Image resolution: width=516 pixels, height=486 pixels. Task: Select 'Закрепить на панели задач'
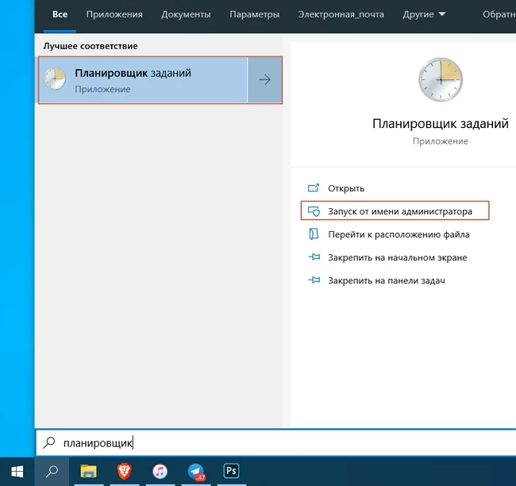[x=387, y=280]
